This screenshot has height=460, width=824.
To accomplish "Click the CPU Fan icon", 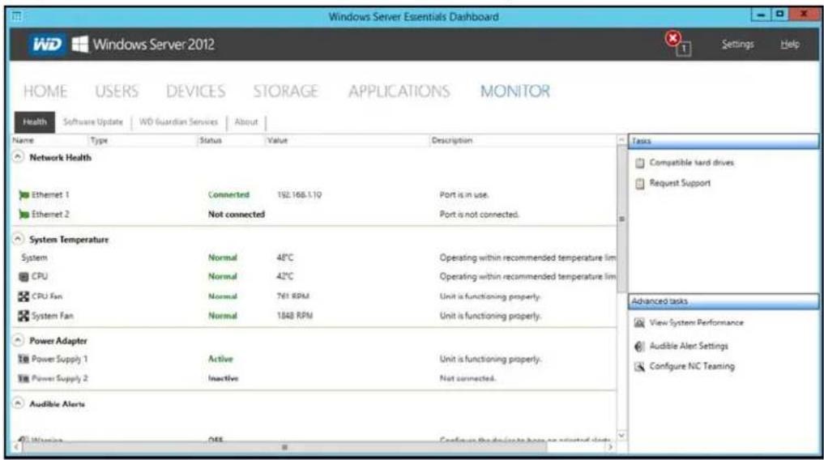I will click(x=23, y=296).
